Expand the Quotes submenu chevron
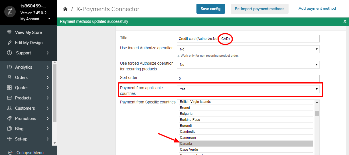Screen dimensions: 349x155 [x=48, y=88]
